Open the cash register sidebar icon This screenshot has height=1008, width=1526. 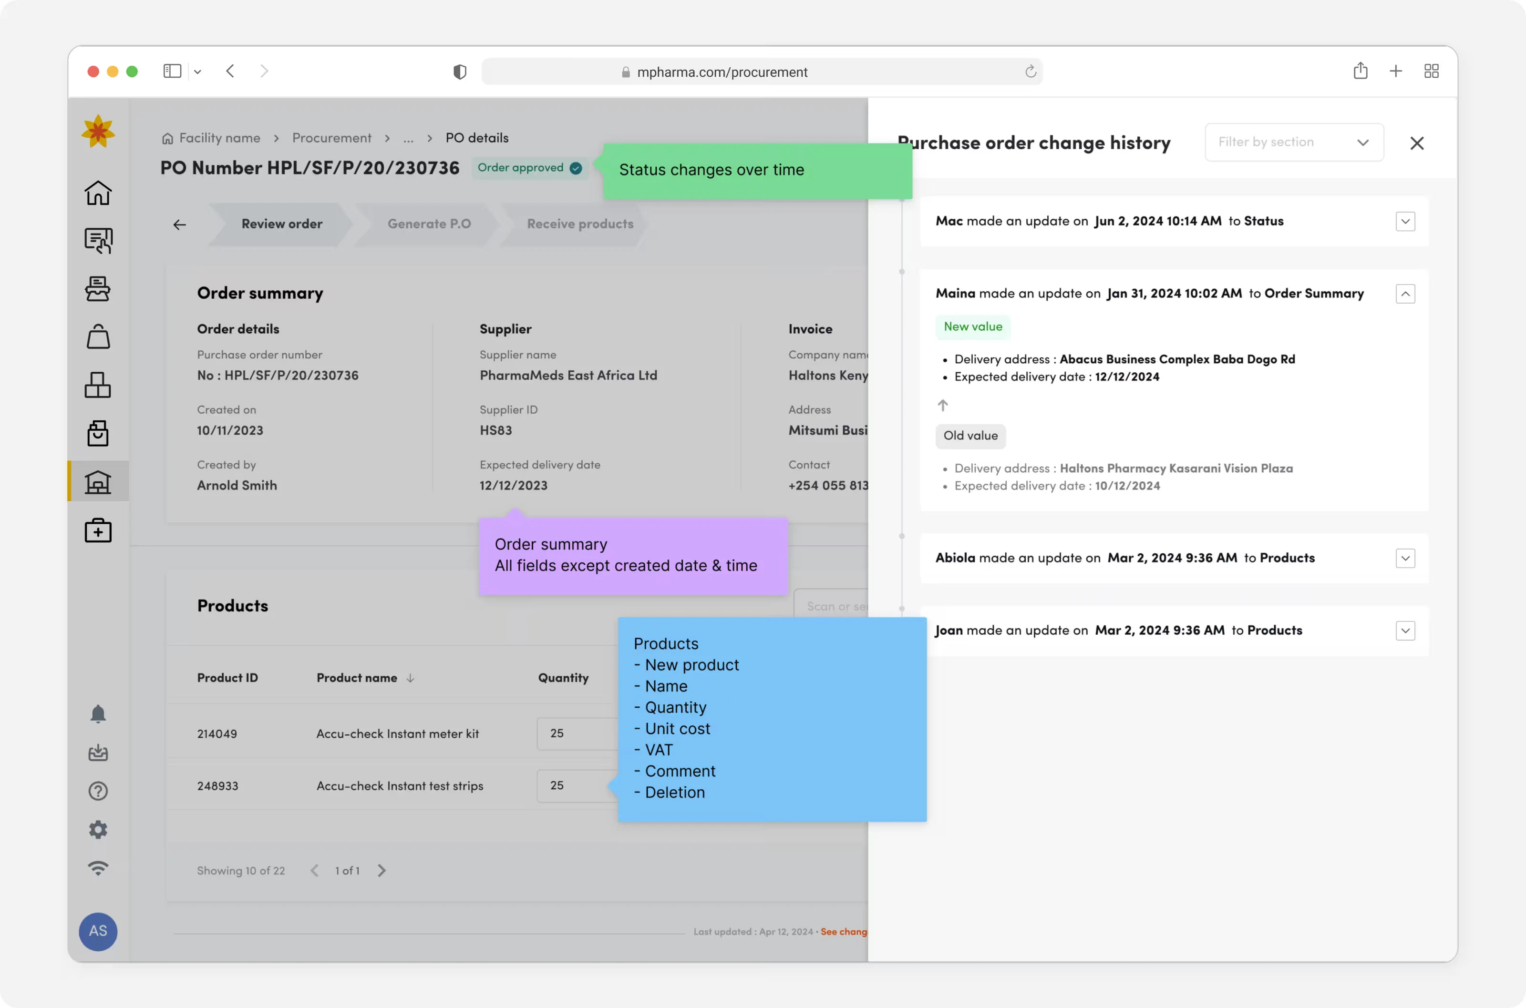click(x=98, y=289)
